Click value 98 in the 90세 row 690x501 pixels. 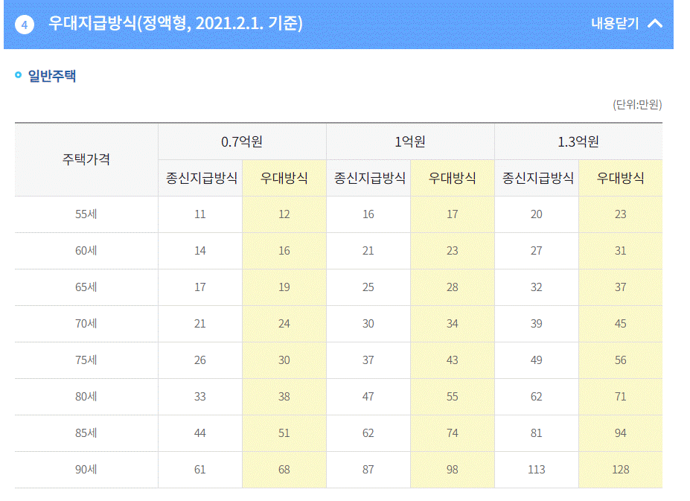point(453,470)
